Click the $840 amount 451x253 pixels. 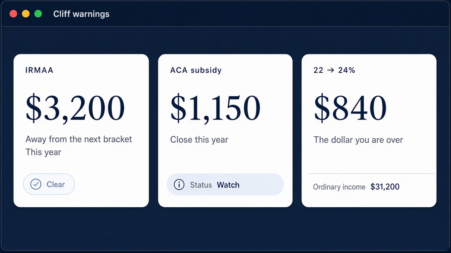350,108
